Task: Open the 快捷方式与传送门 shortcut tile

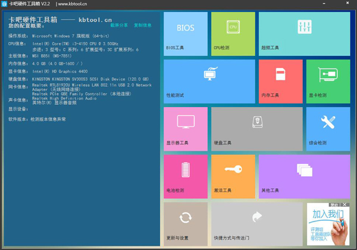Action: (257, 224)
